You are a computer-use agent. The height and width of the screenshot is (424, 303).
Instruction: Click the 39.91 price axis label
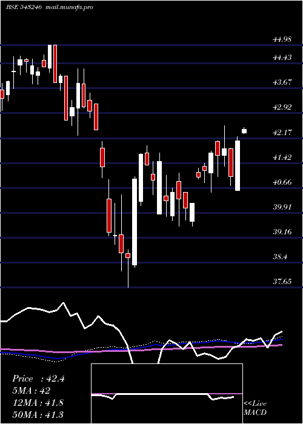(282, 207)
